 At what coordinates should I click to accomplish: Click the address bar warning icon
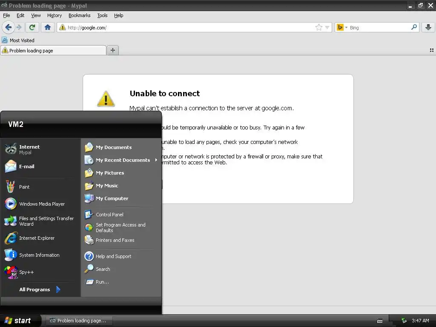pyautogui.click(x=63, y=27)
